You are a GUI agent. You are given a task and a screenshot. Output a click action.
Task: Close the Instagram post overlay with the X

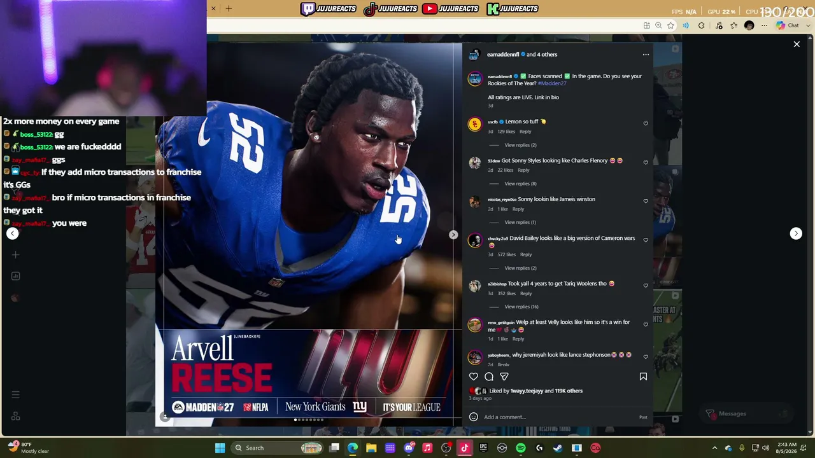pyautogui.click(x=797, y=44)
